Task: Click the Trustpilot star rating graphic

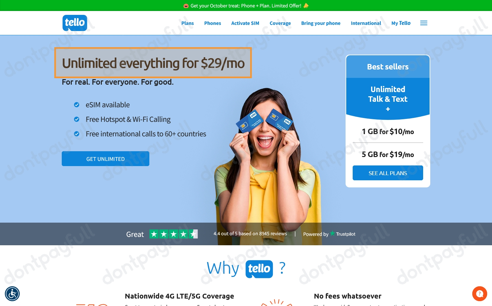Action: (x=173, y=234)
